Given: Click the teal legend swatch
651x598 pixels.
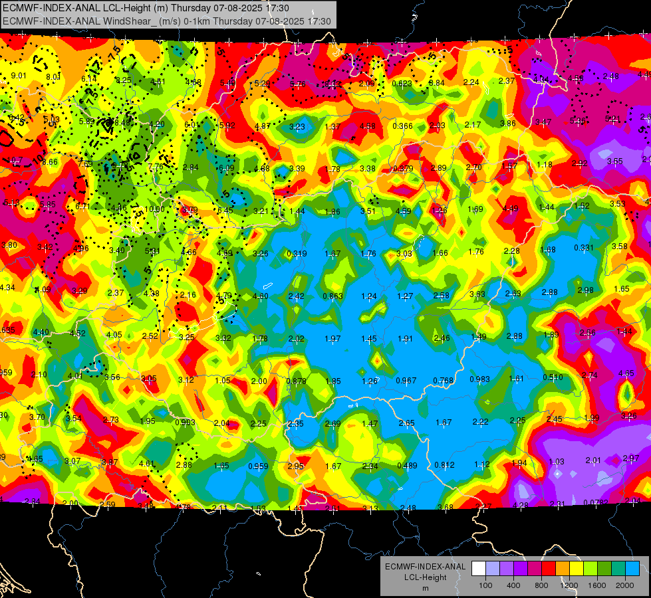Looking at the screenshot, I should [x=618, y=569].
